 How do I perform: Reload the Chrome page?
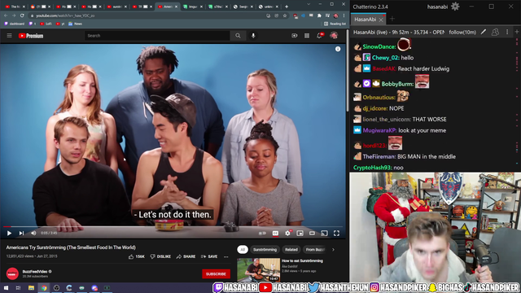[22, 15]
